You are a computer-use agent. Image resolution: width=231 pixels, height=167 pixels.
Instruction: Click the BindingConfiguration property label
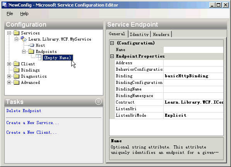point(139,83)
